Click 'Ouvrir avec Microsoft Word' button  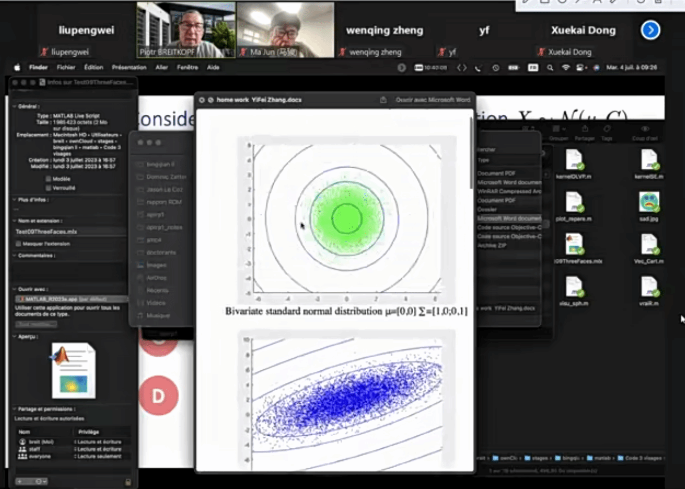pyautogui.click(x=433, y=100)
